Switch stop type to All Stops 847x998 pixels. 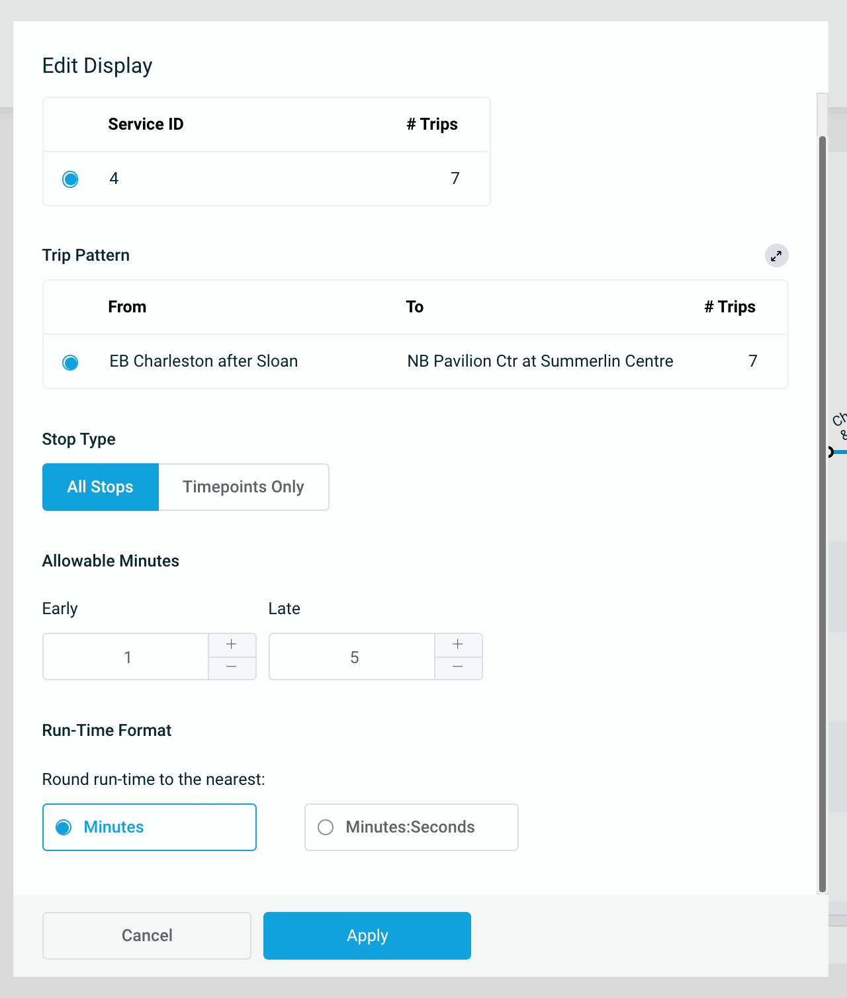coord(101,487)
